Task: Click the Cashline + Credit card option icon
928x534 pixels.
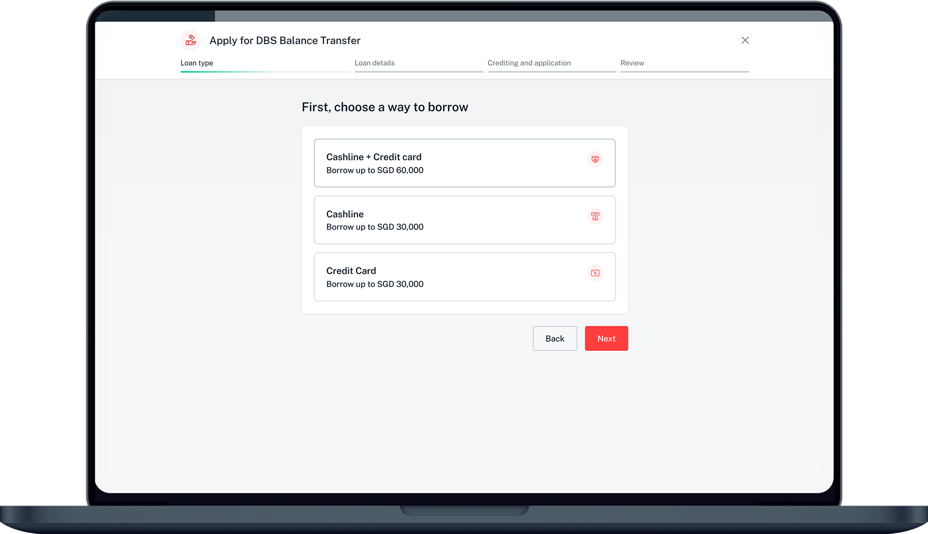Action: [x=595, y=159]
